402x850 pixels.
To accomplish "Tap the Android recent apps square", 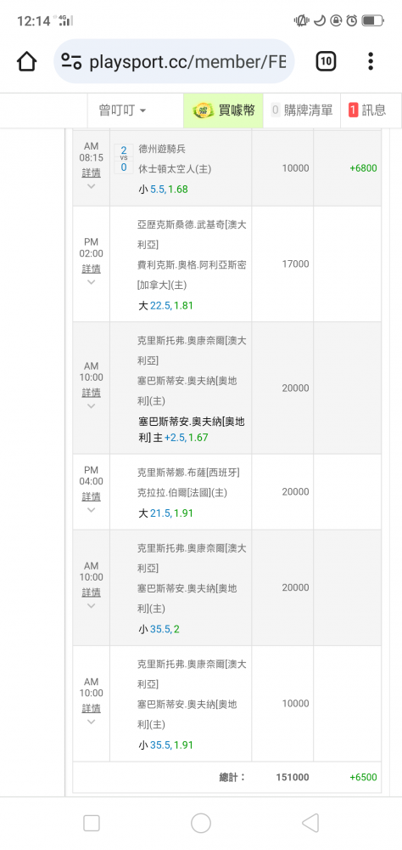I will point(92,824).
